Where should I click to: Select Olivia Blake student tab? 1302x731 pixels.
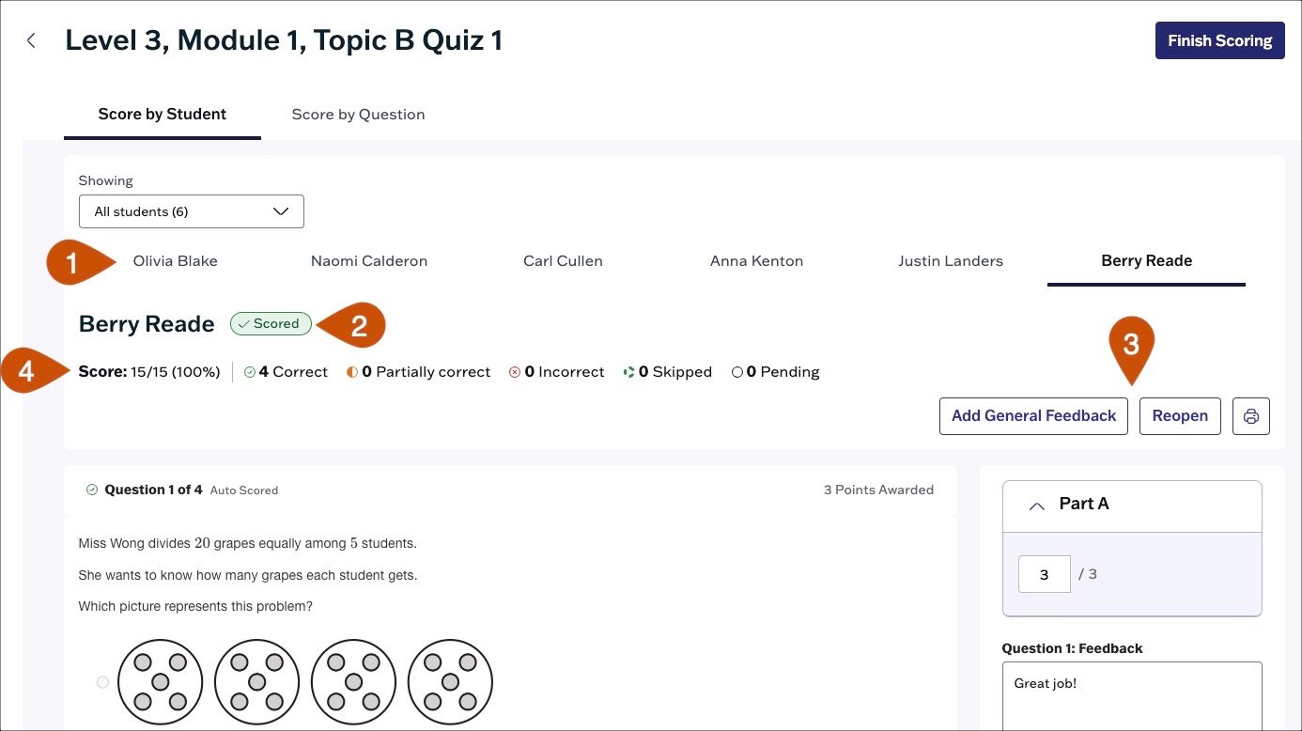(x=175, y=261)
